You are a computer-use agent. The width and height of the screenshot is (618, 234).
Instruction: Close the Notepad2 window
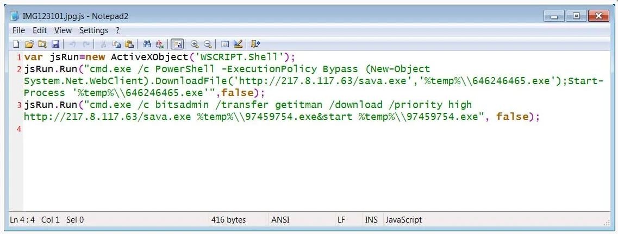coord(598,16)
